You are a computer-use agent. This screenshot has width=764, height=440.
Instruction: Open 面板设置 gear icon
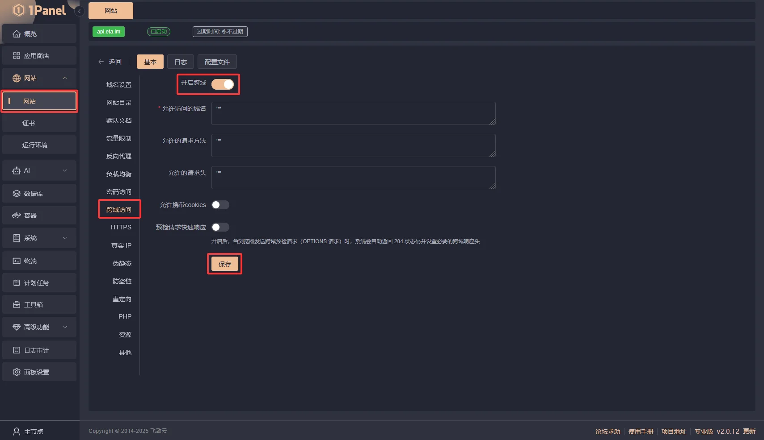[17, 372]
